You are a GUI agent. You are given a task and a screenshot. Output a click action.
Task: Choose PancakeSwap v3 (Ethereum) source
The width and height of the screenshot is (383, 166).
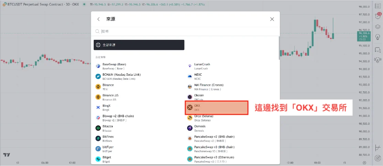pos(231,159)
